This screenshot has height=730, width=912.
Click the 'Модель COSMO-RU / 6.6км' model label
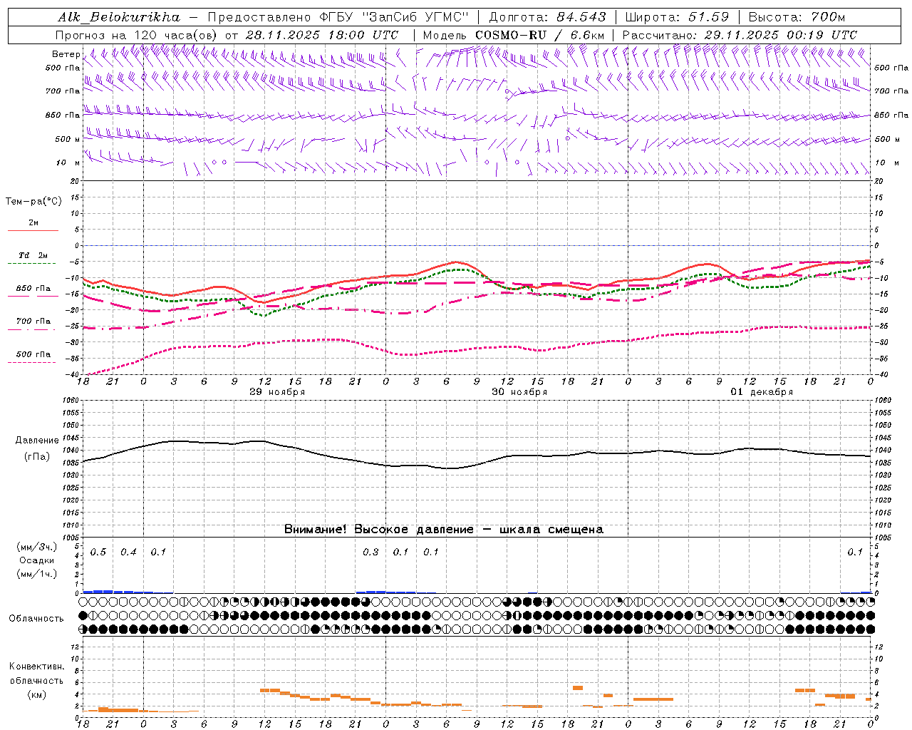click(x=514, y=35)
